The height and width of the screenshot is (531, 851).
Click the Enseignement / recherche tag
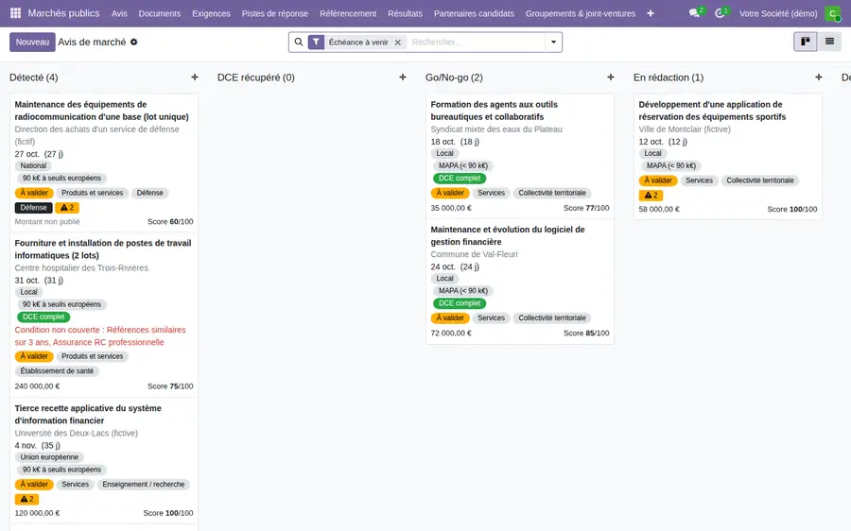pos(144,485)
